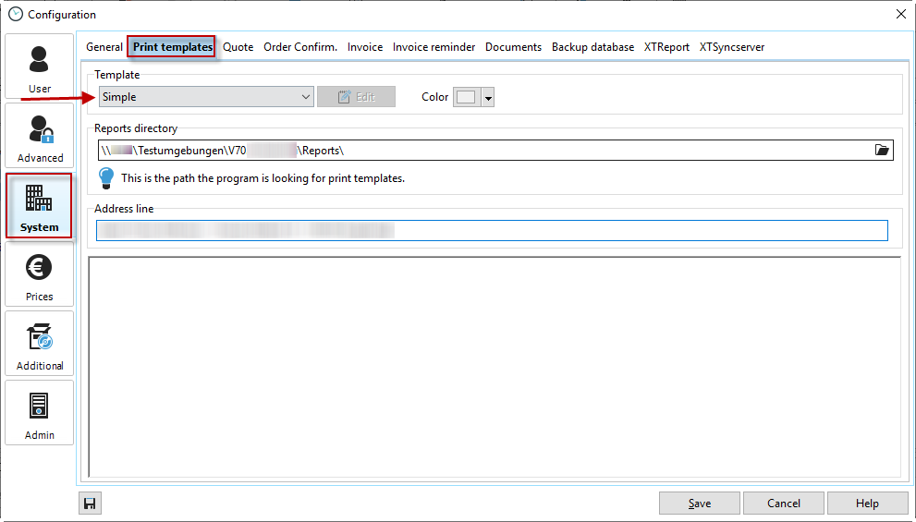Open the Admin section

tap(40, 413)
